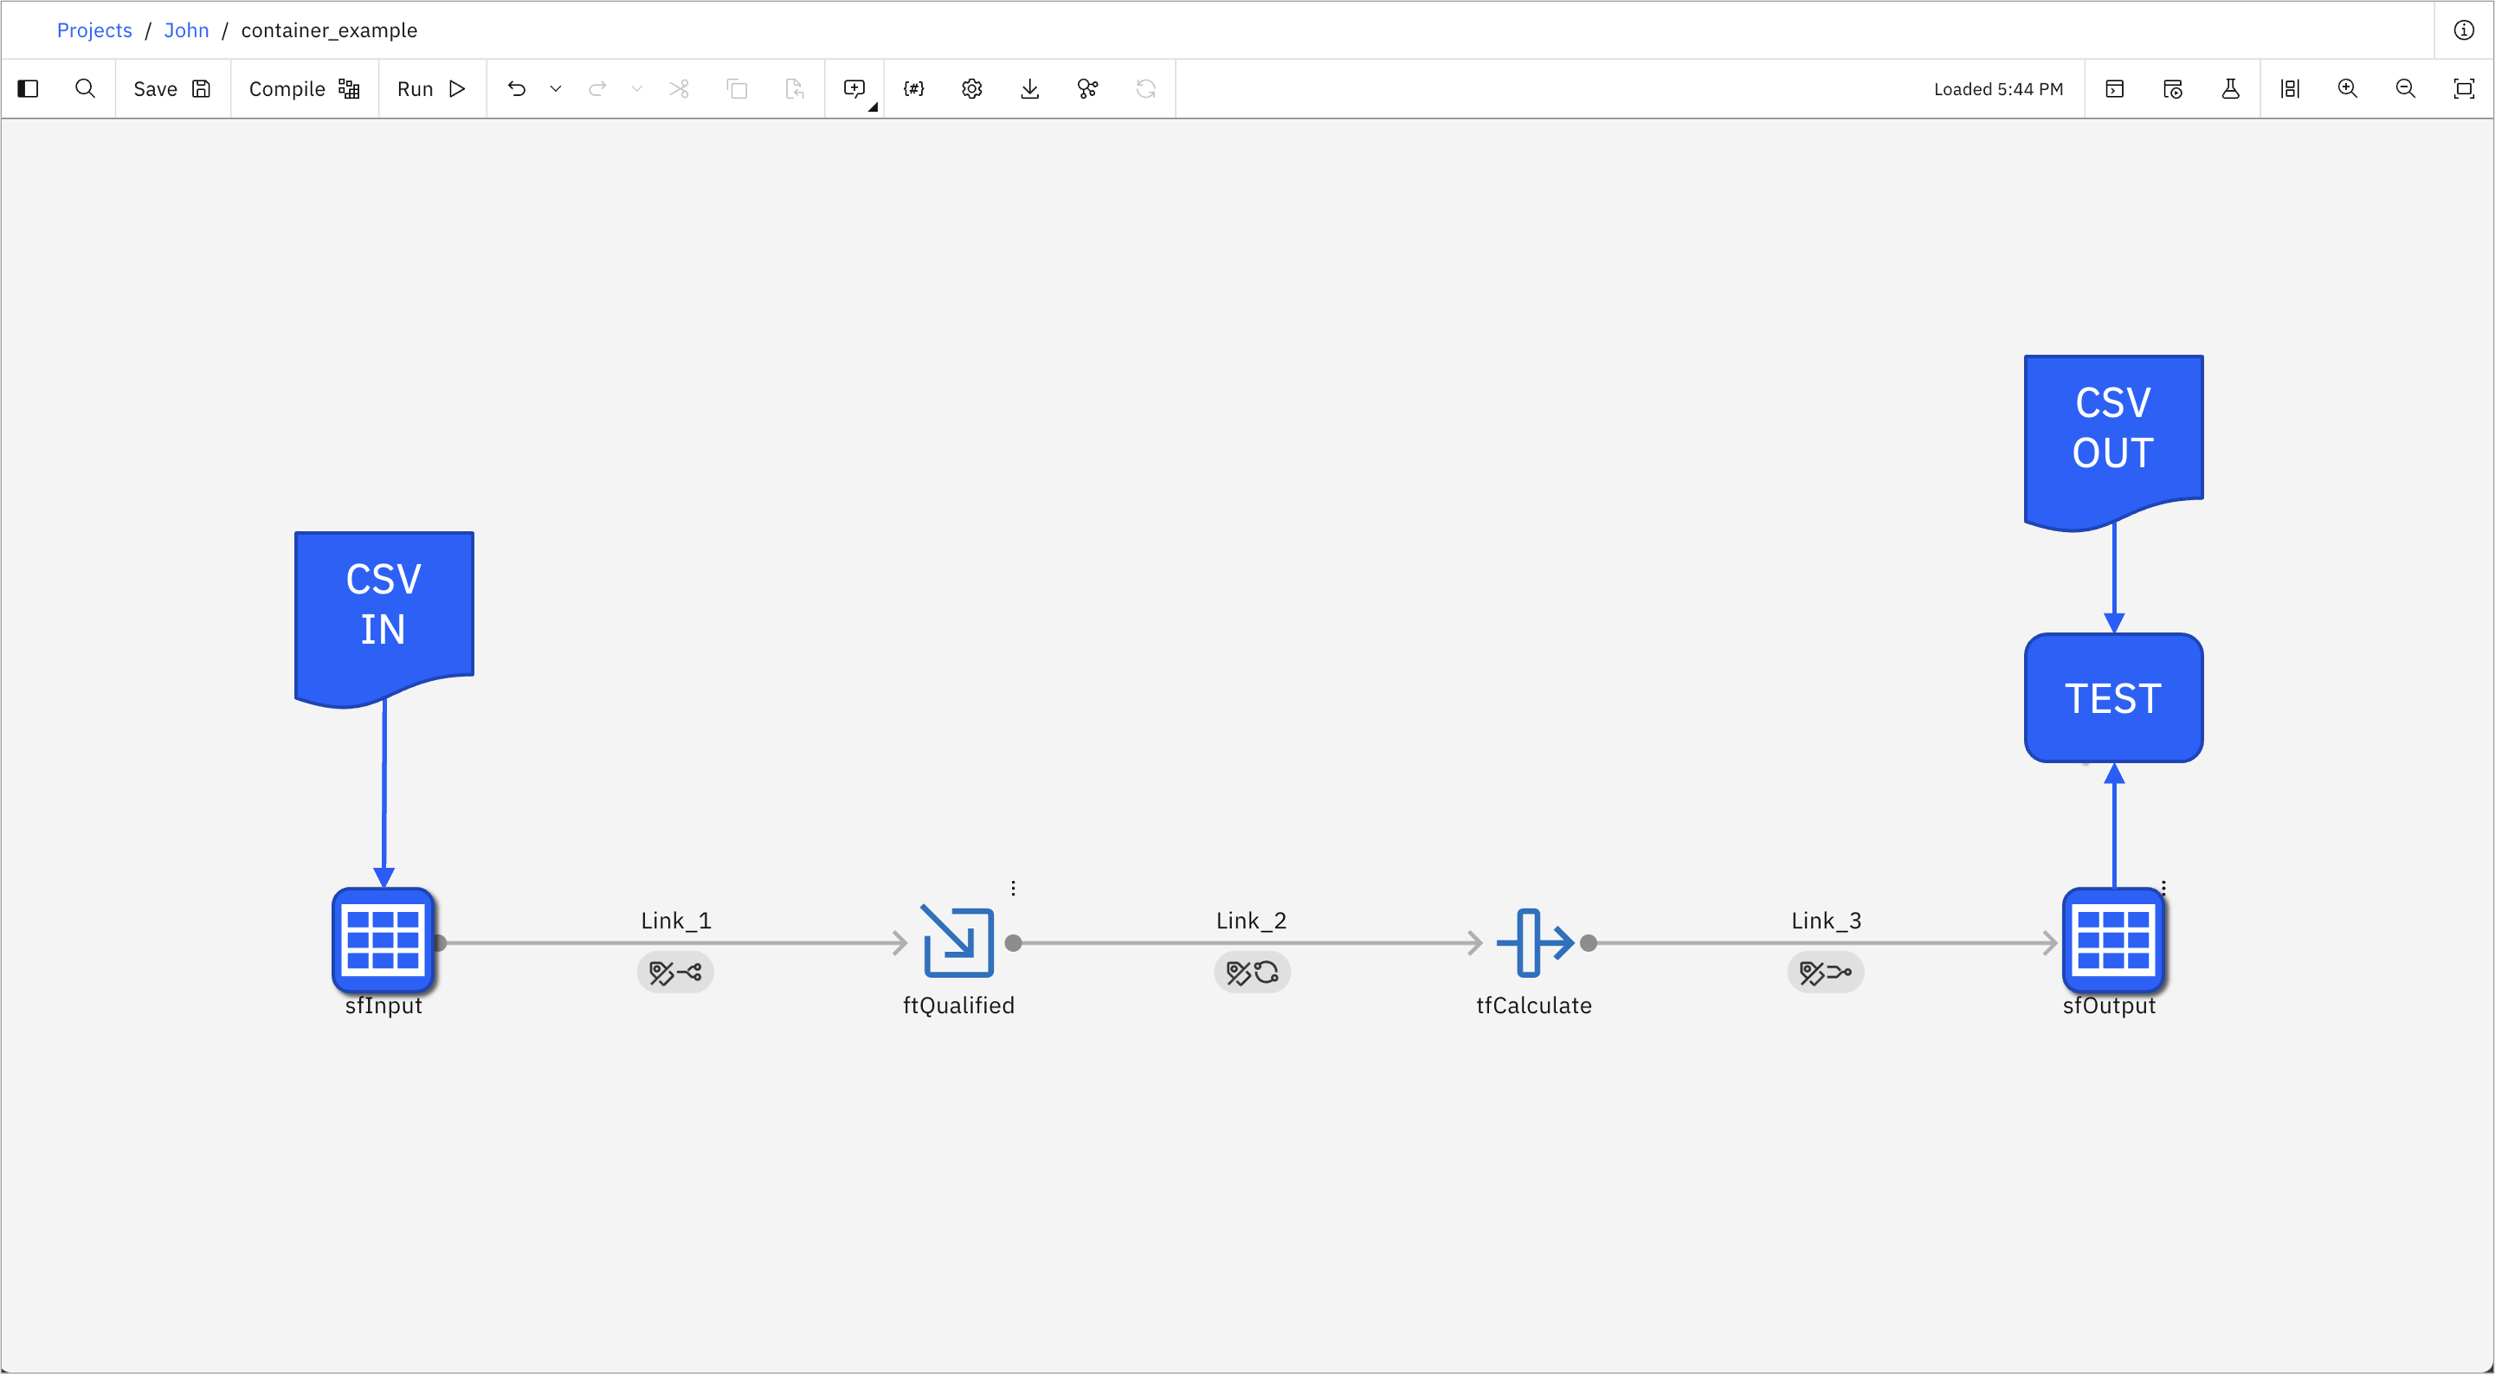Open the canvas search tool
Image resolution: width=2495 pixels, height=1374 pixels.
85,89
